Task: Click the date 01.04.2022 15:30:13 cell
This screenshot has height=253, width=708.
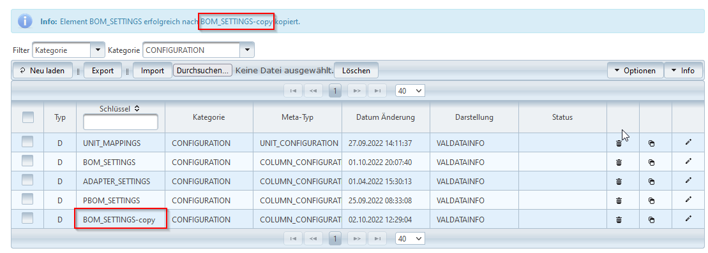Action: click(386, 181)
